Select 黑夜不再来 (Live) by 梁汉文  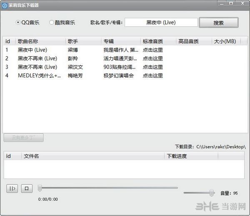point(37,67)
